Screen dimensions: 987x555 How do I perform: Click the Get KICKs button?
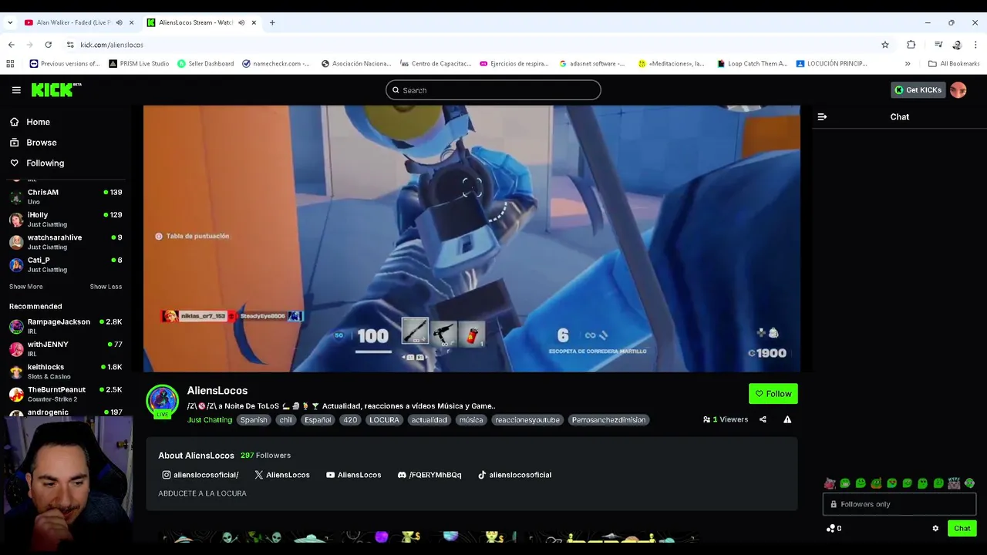(x=918, y=90)
